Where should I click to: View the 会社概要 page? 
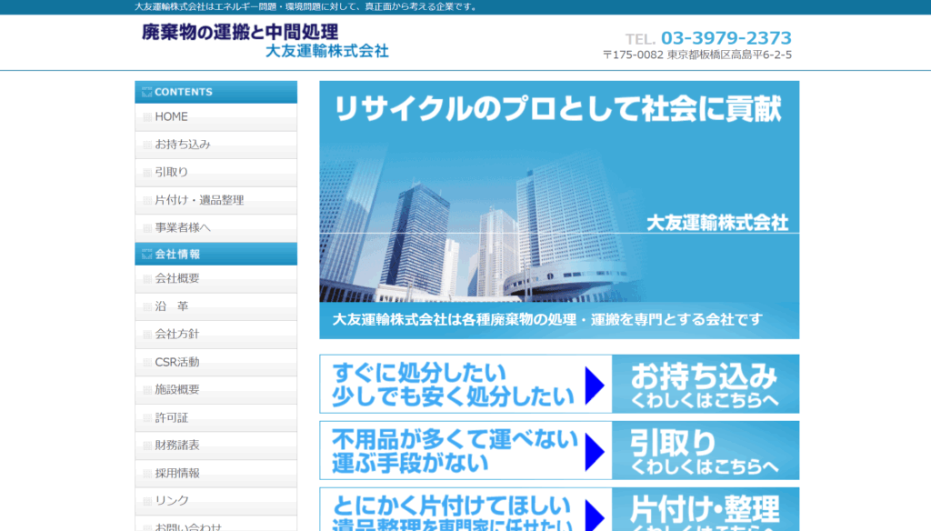click(177, 279)
